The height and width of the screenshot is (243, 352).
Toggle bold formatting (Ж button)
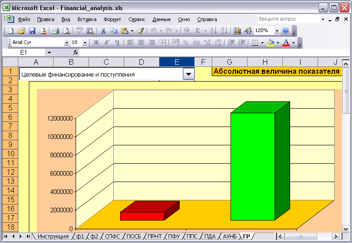click(96, 43)
